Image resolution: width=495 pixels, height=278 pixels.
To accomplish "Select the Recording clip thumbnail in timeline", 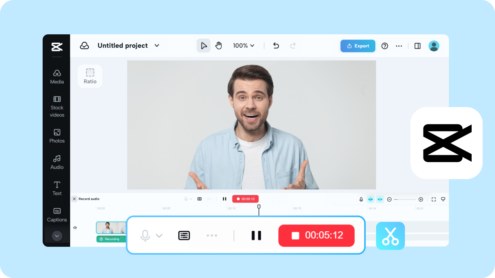I will (x=111, y=227).
